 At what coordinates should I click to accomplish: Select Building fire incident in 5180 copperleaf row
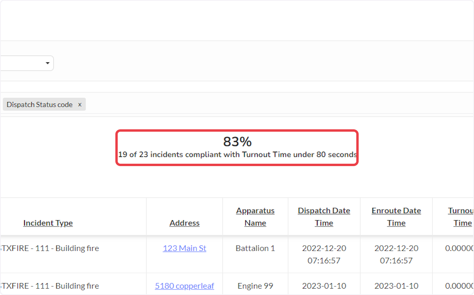49,286
